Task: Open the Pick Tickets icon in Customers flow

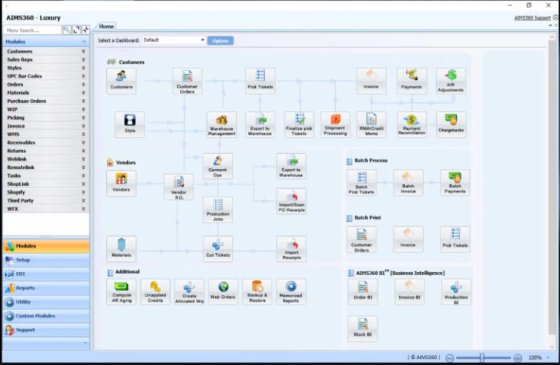Action: click(x=260, y=81)
